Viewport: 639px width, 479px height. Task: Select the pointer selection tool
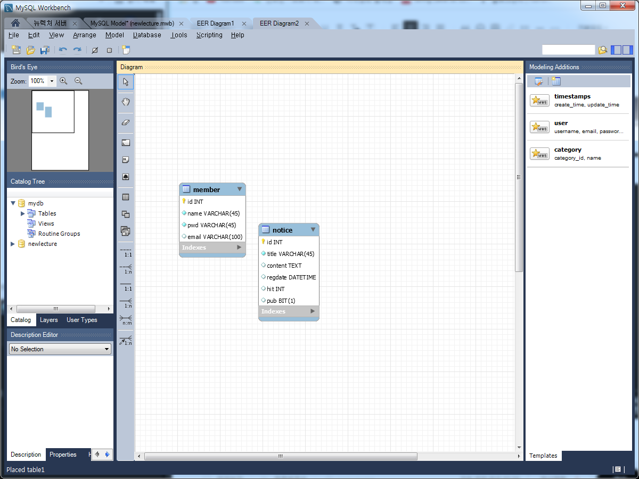[126, 82]
